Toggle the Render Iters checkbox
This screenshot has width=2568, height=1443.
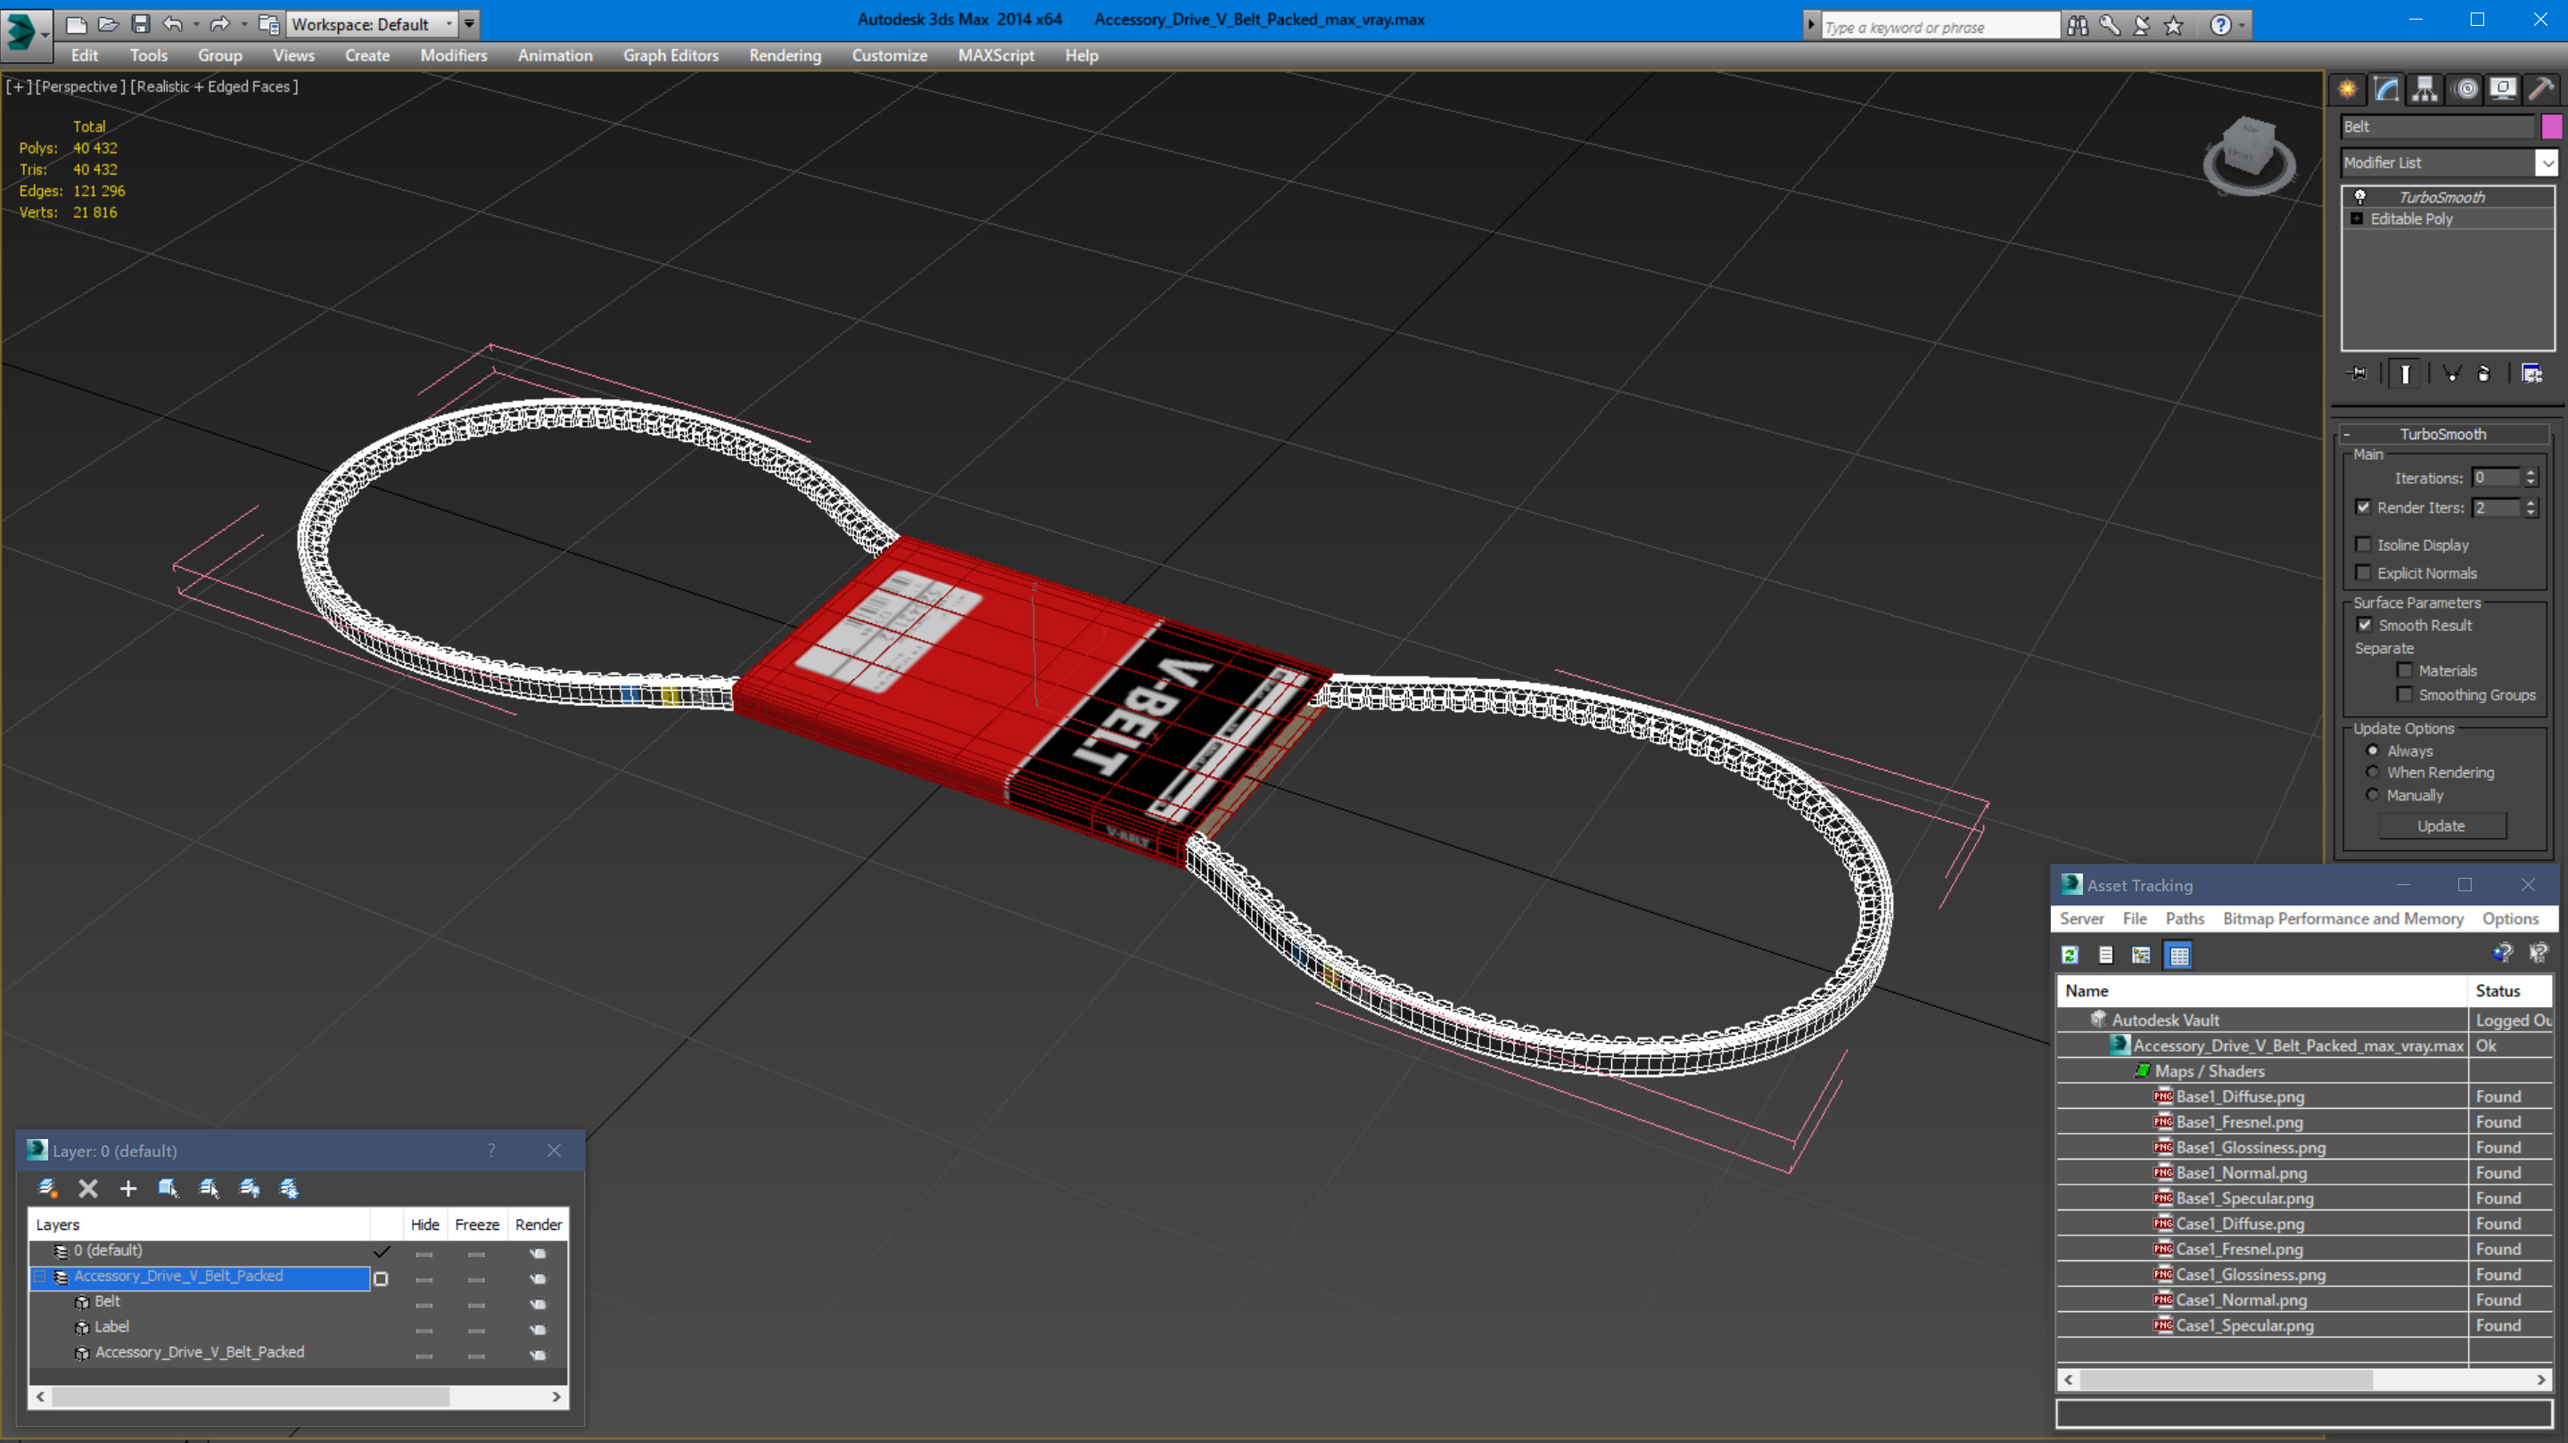[2363, 507]
